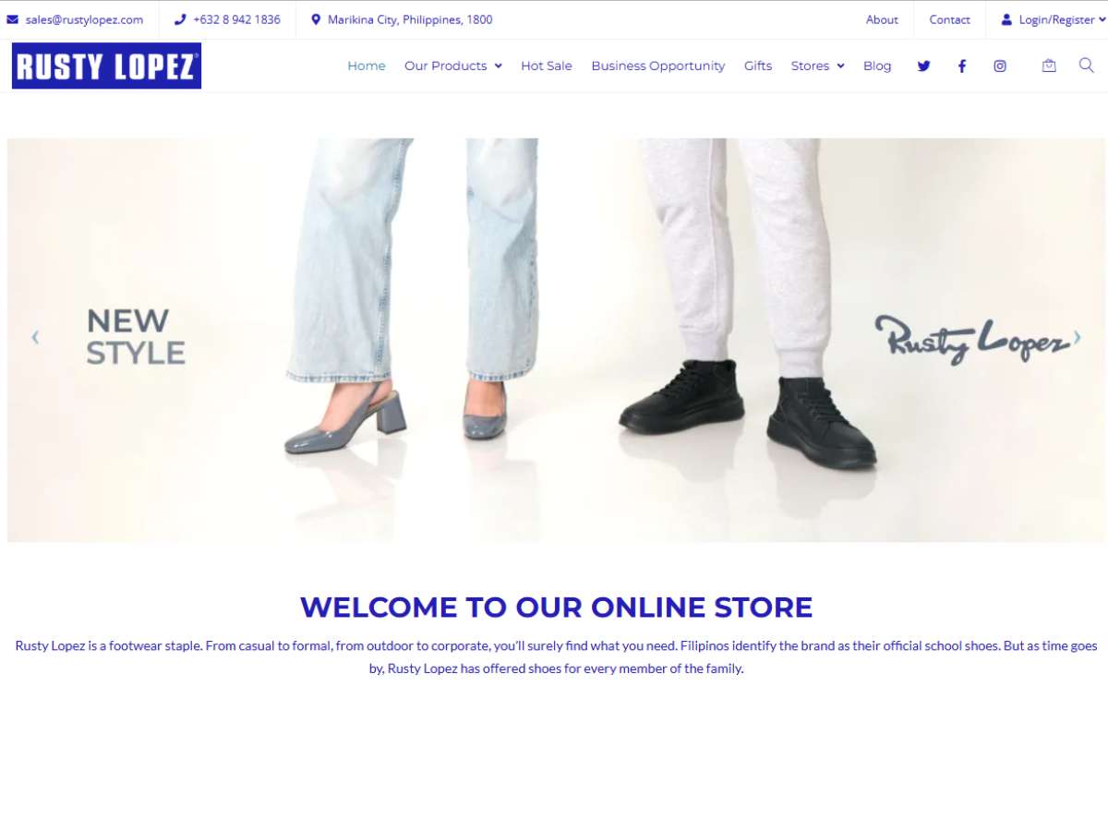The height and width of the screenshot is (831, 1108).
Task: Click the Rusty Lopez blue logo
Action: coord(106,66)
